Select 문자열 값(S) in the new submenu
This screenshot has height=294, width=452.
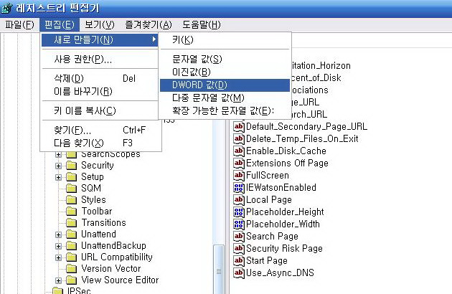click(197, 59)
